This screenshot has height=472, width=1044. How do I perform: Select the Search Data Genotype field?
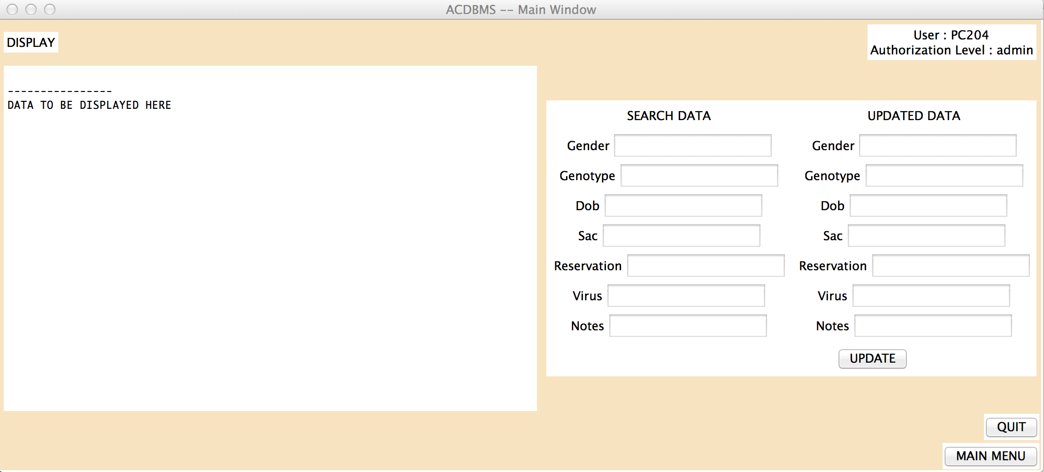(x=699, y=175)
